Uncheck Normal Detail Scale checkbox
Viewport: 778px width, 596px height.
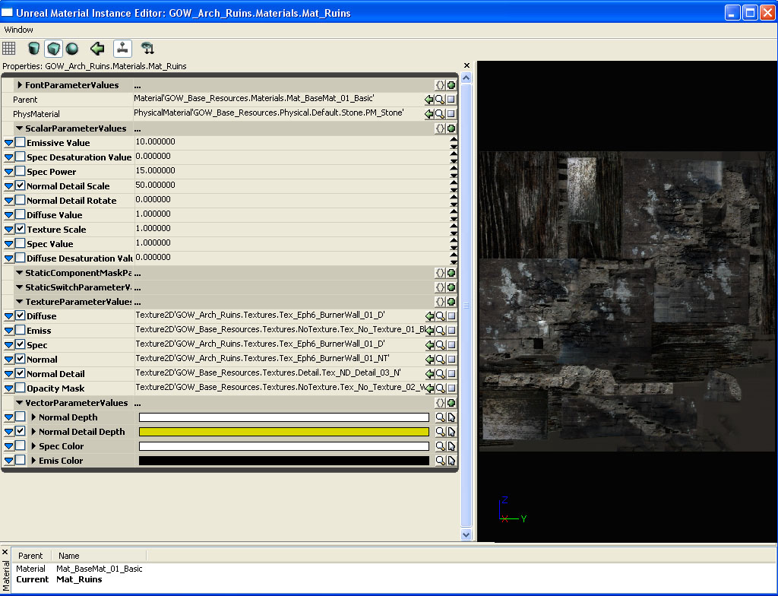[20, 185]
